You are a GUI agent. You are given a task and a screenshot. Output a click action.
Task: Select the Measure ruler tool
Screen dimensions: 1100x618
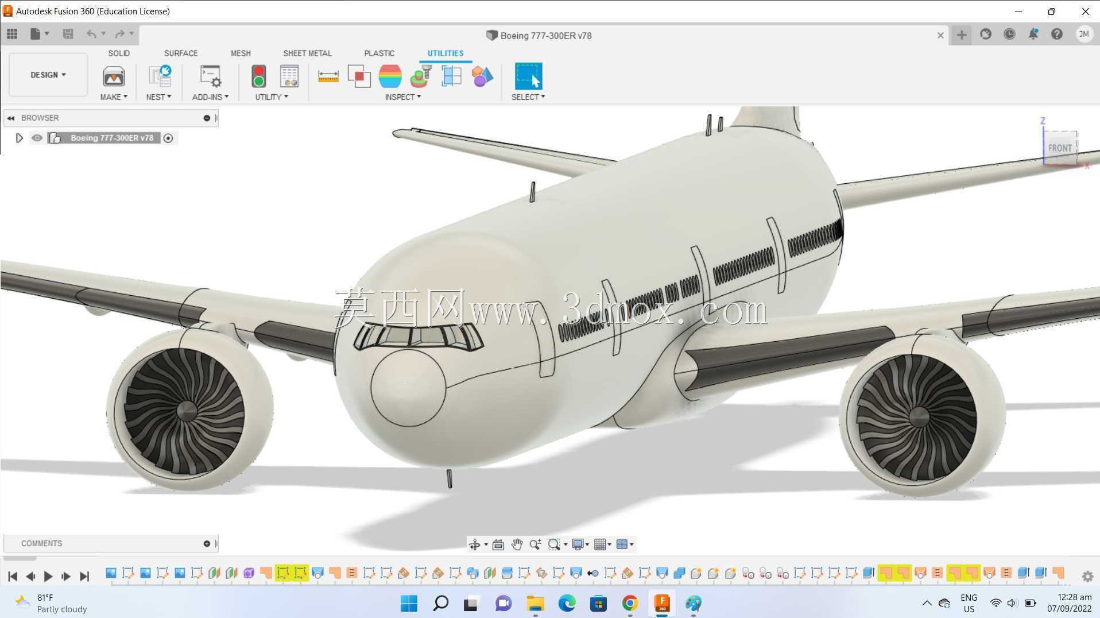328,76
